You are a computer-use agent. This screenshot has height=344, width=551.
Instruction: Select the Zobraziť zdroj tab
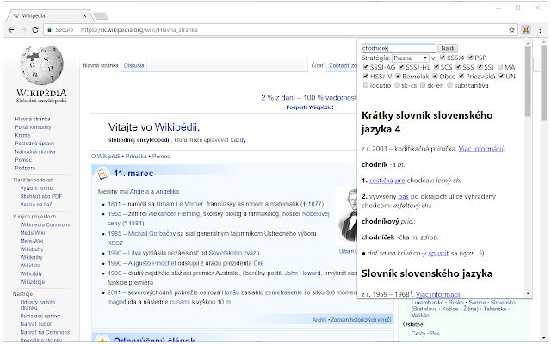[x=343, y=65]
